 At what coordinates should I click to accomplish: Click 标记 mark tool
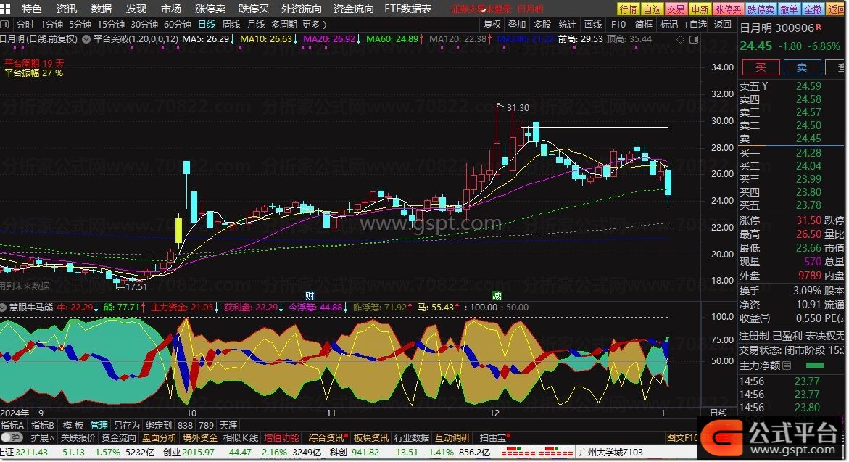(x=668, y=25)
